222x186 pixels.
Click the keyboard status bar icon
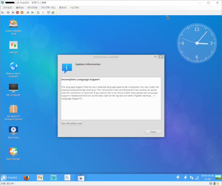pos(211,184)
